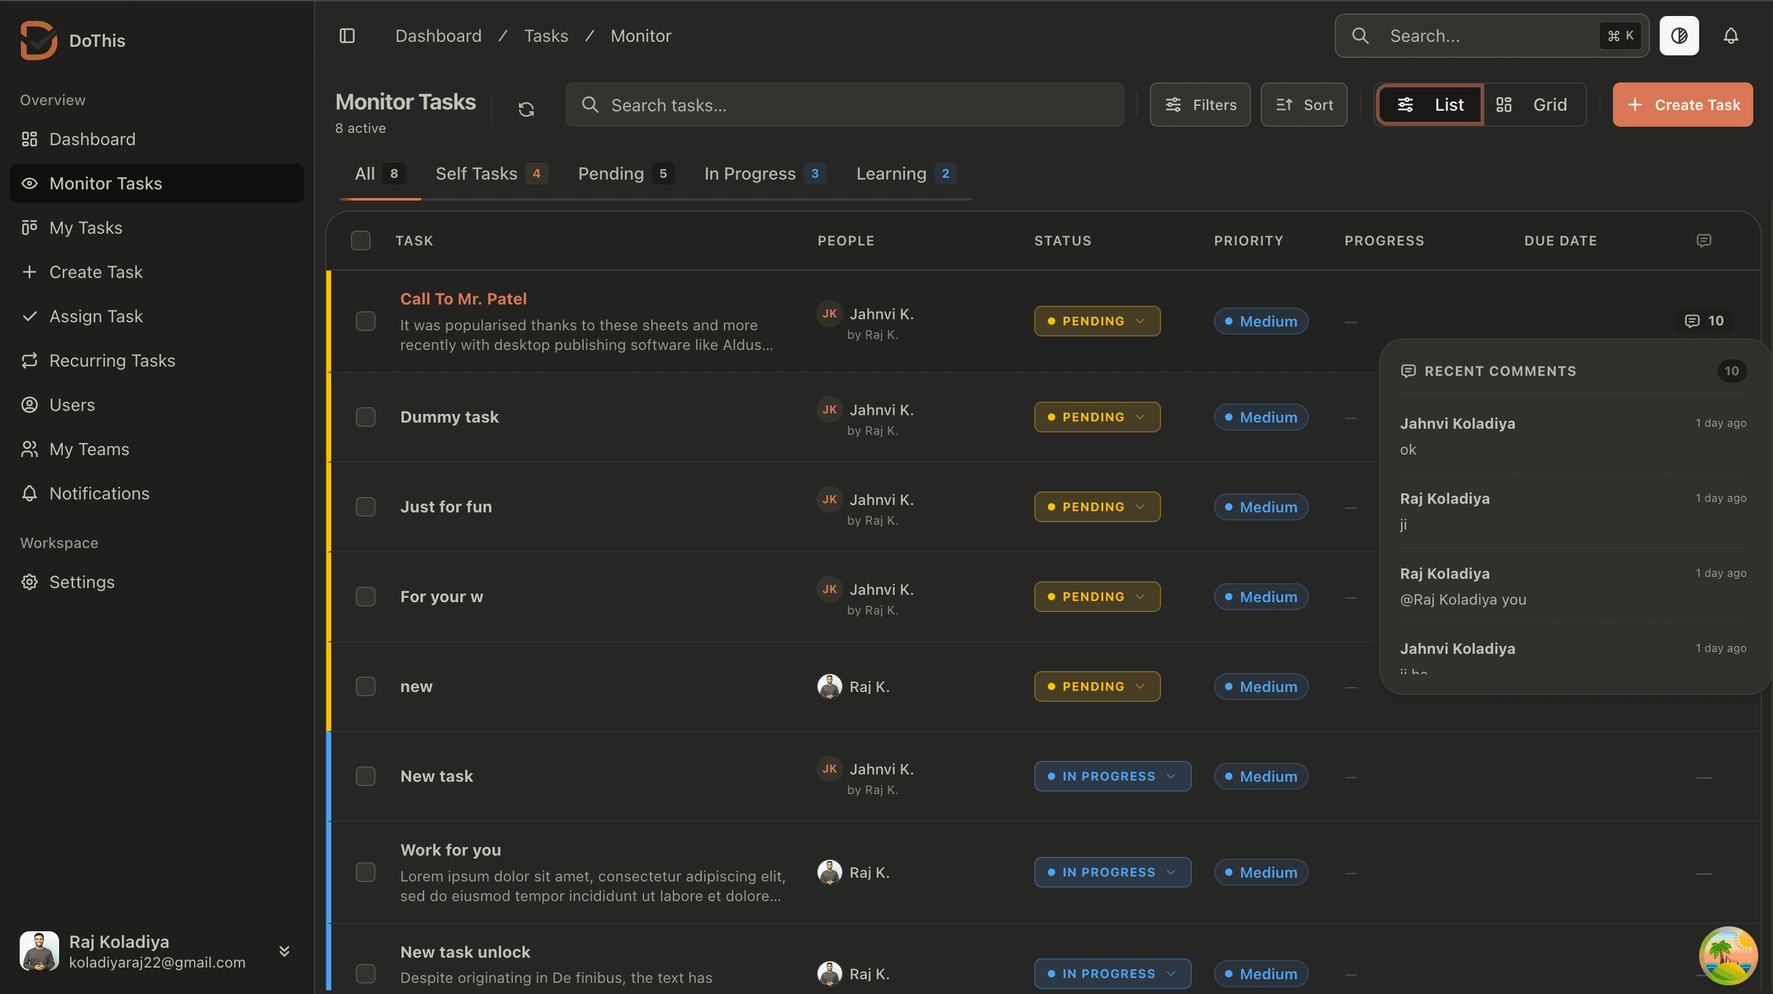Click the Create Task plus icon in sidebar
The image size is (1773, 994).
[30, 272]
